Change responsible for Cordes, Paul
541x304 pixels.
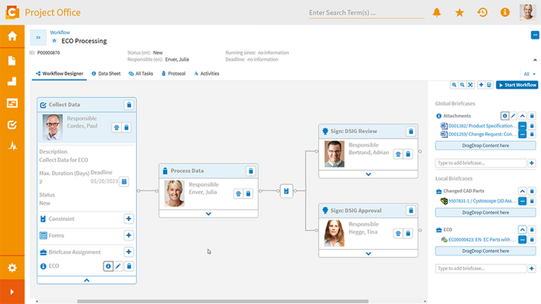[117, 127]
